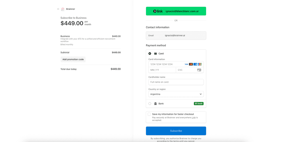Viewport: 282px width, 142px height.
Task: Select the Card payment radio button
Action: 150,54
